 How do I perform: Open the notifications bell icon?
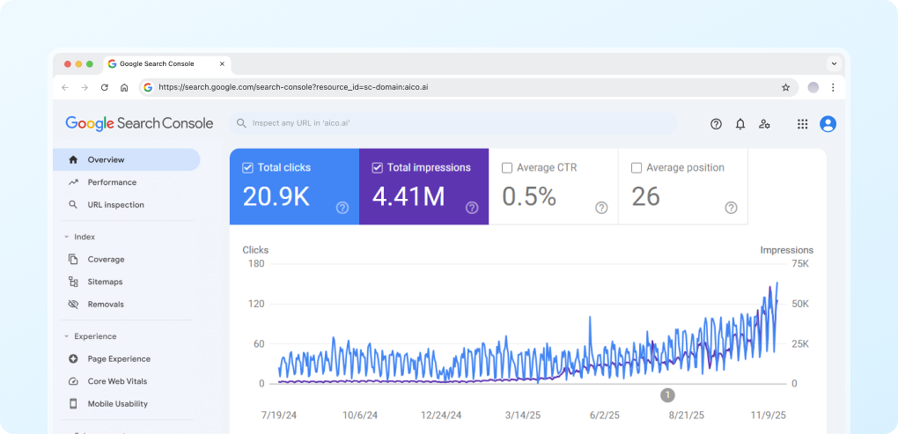(x=740, y=124)
